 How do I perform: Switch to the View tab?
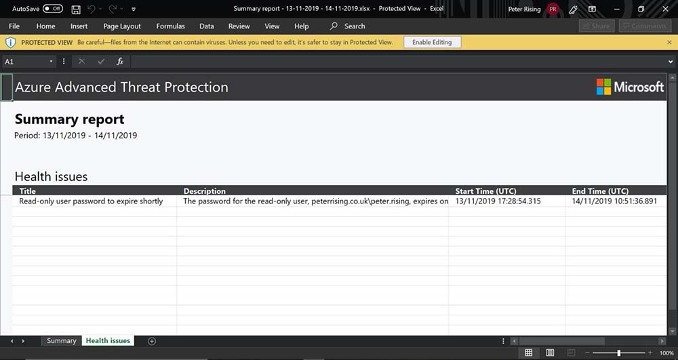272,26
